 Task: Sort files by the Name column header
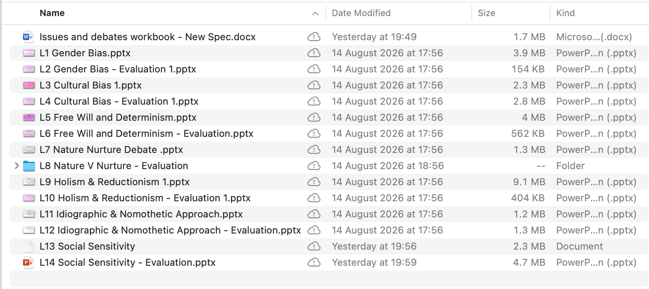coord(52,13)
